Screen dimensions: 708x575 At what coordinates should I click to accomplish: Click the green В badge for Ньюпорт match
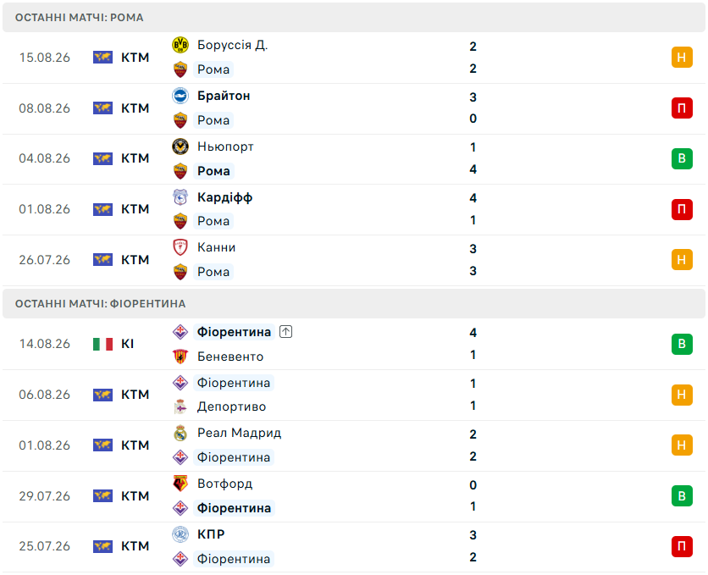[682, 158]
